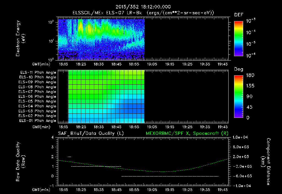The height and width of the screenshot is (194, 282).
Task: Select the ELS-05 Pitch Angle row label
Action: tap(37, 101)
